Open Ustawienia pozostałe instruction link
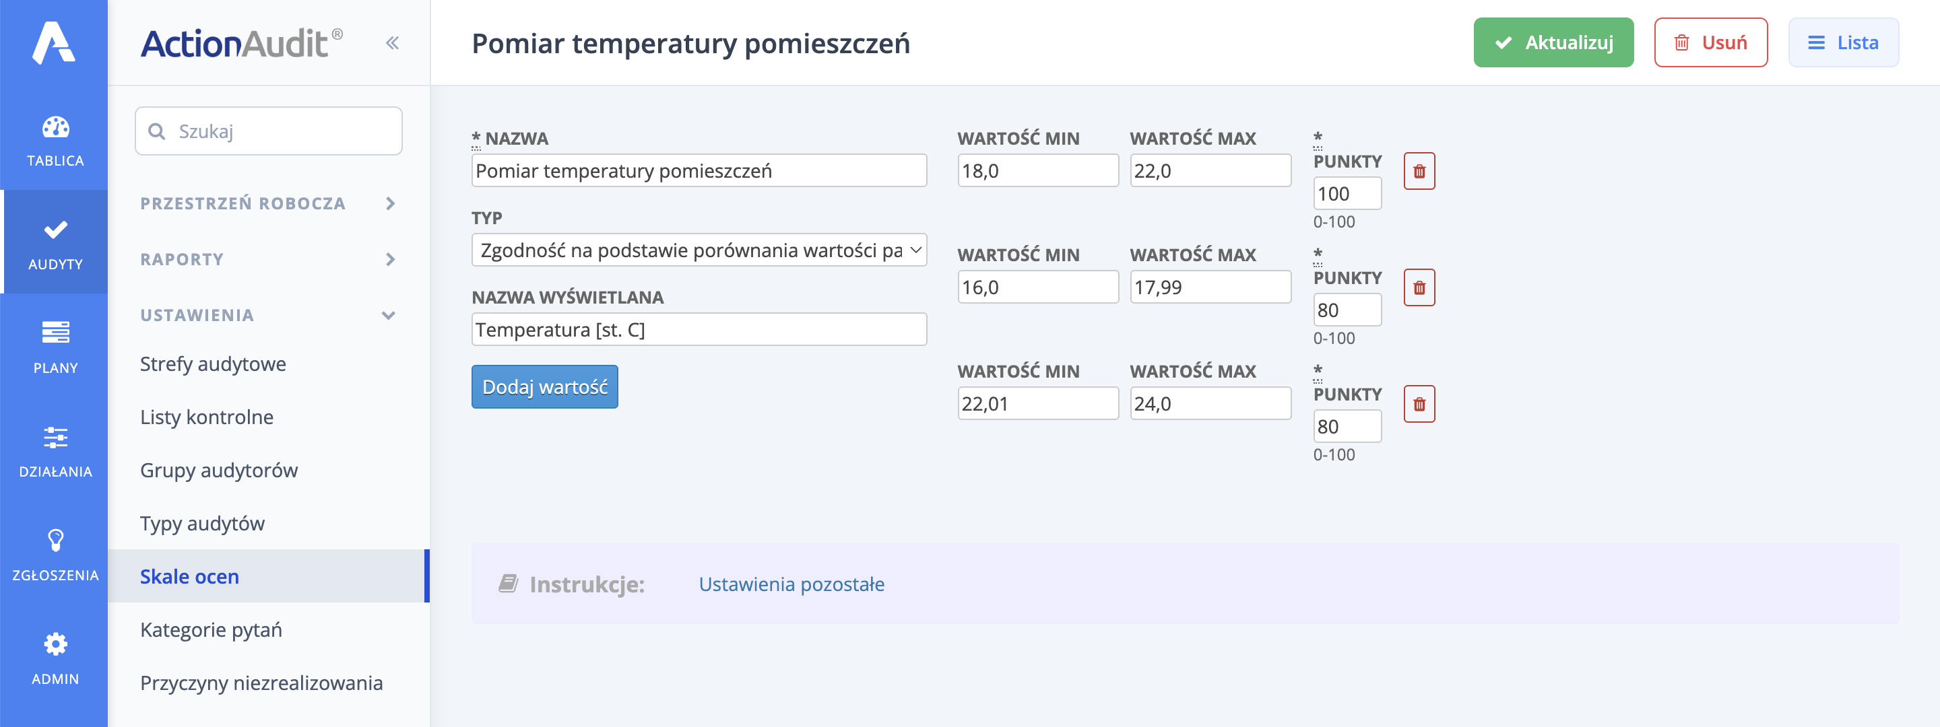1940x727 pixels. 791,584
